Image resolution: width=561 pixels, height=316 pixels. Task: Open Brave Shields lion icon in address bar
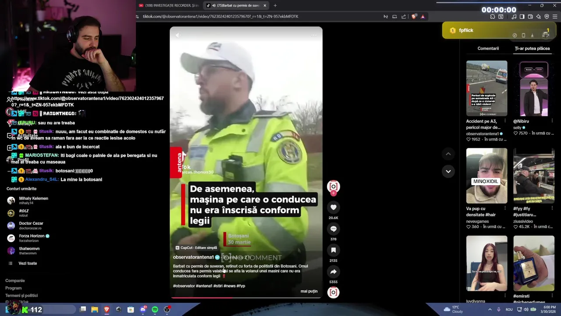tap(414, 17)
